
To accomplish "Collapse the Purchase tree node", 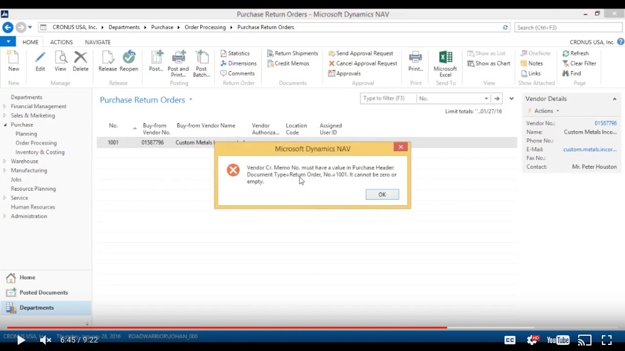I will 5,124.
